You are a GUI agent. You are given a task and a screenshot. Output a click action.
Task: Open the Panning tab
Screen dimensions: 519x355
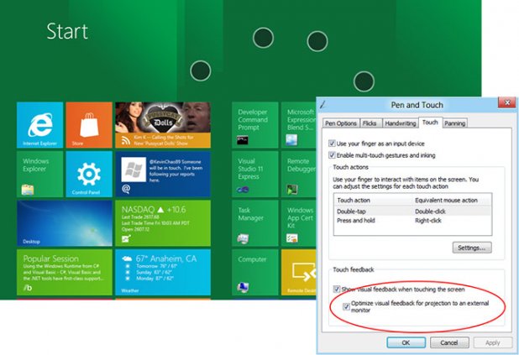455,123
